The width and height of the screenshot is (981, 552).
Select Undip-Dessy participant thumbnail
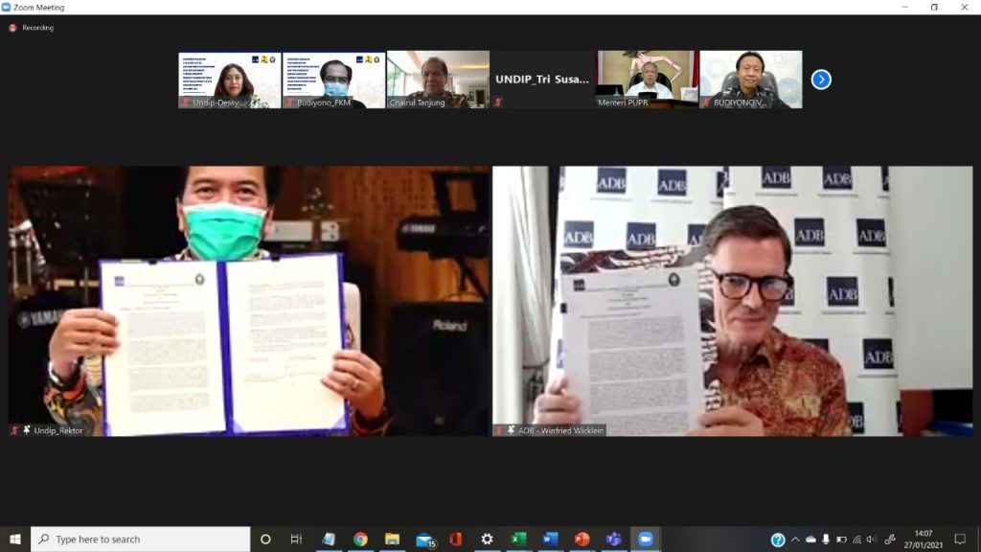[x=230, y=80]
